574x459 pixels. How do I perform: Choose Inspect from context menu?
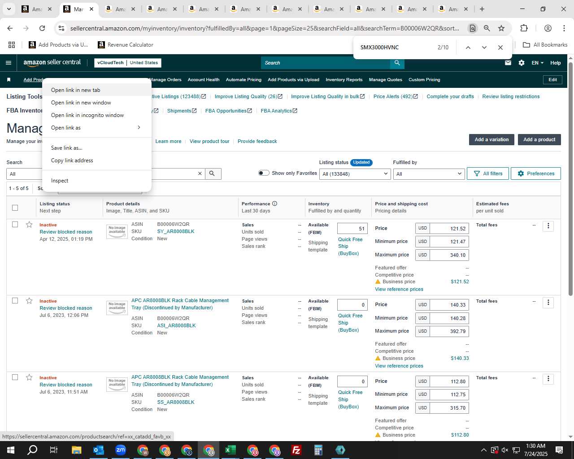coord(96,181)
